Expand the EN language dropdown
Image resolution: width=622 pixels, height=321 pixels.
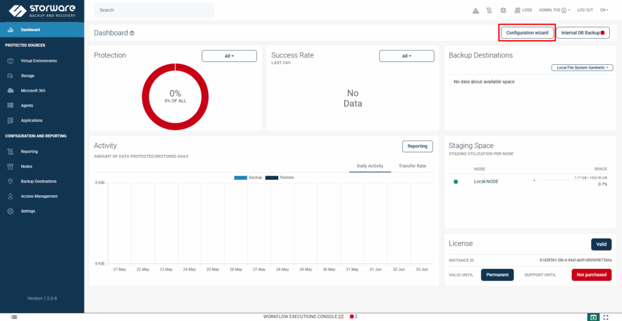tap(604, 10)
